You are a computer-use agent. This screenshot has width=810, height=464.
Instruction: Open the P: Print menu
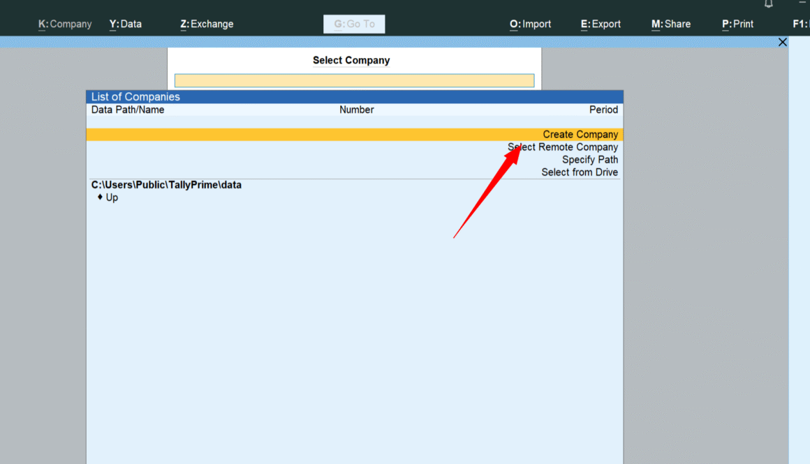tap(737, 24)
